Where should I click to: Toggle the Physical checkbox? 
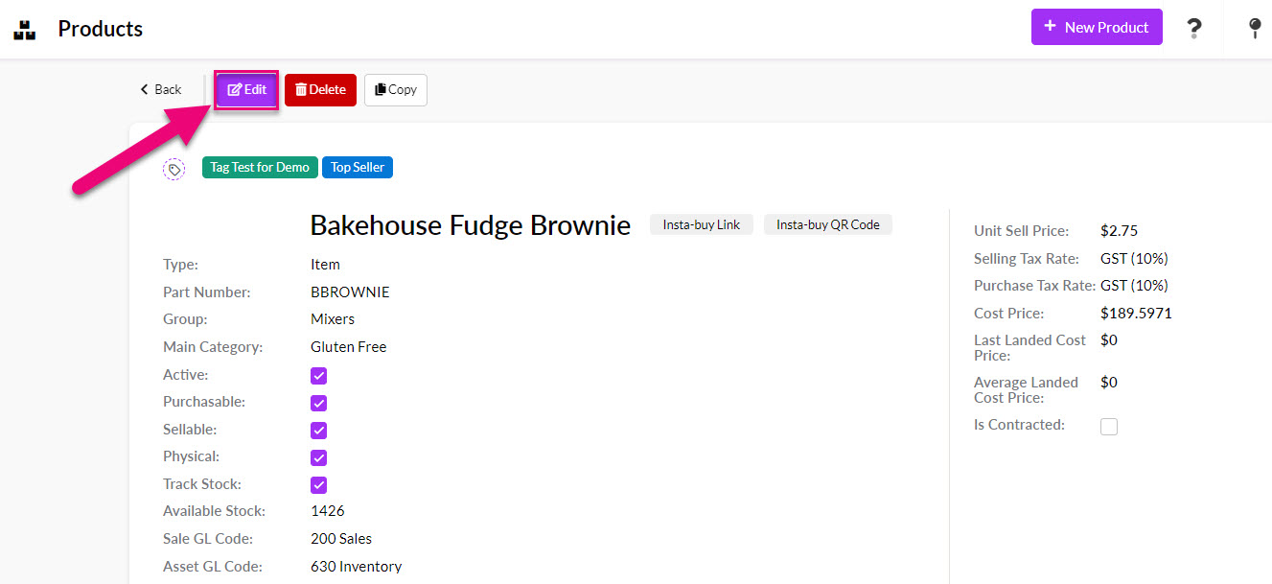[x=319, y=457]
